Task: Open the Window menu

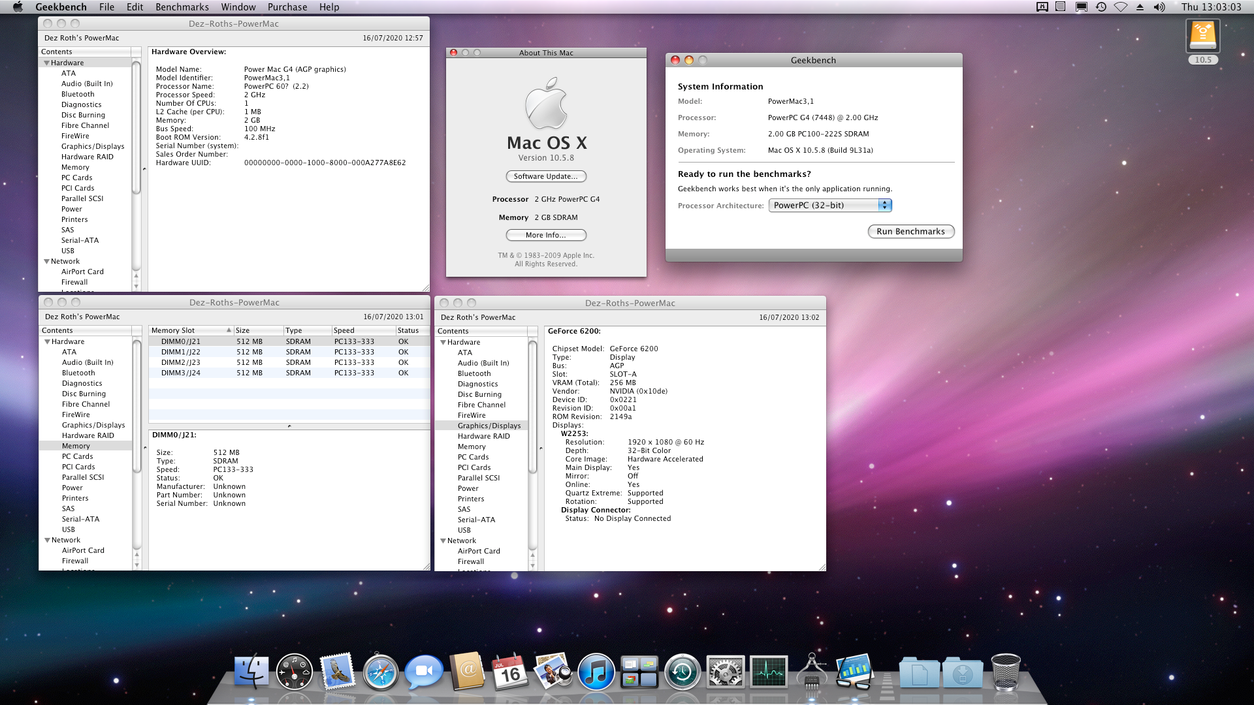Action: tap(238, 7)
